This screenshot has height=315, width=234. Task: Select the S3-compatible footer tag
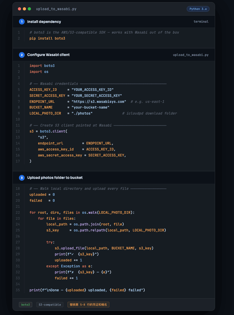(x=50, y=305)
